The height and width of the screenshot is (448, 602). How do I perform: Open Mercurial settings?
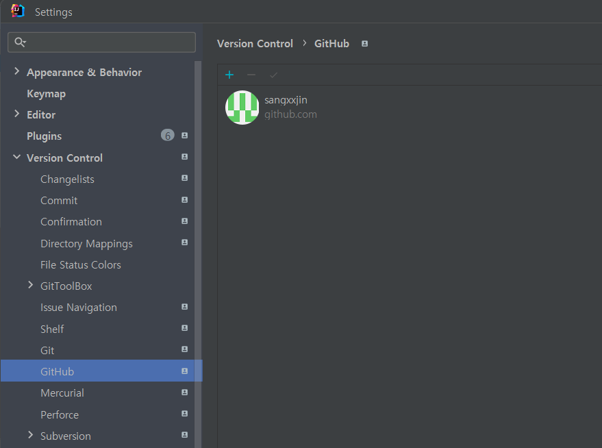click(x=62, y=393)
